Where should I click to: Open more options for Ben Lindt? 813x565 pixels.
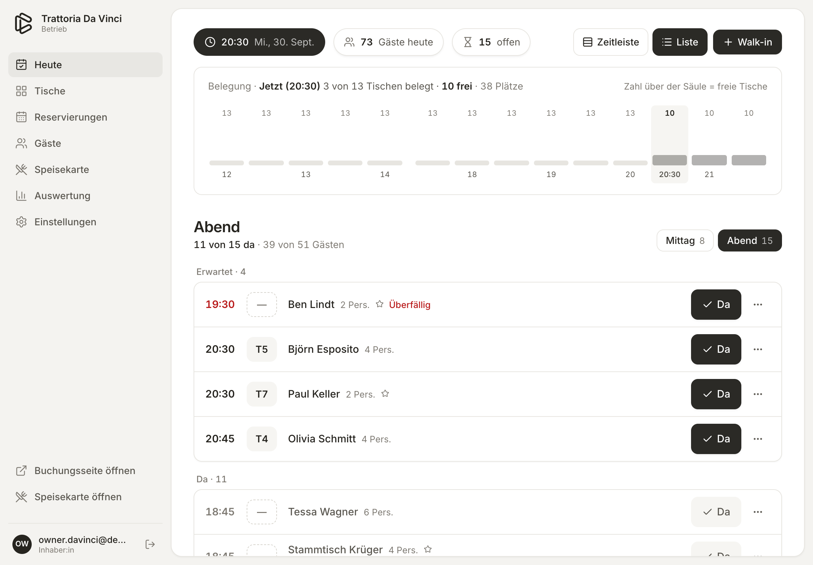758,305
